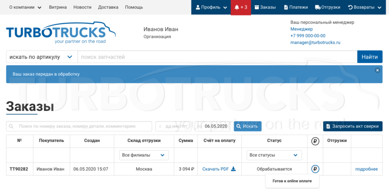This screenshot has width=389, height=189.
Task: Open the Заказы section in top bar
Action: click(x=265, y=7)
